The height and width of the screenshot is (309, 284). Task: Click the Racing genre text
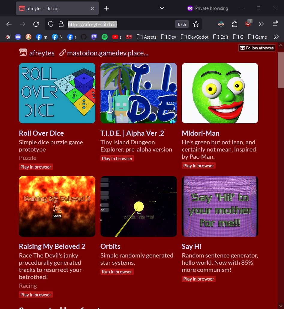coord(28,286)
